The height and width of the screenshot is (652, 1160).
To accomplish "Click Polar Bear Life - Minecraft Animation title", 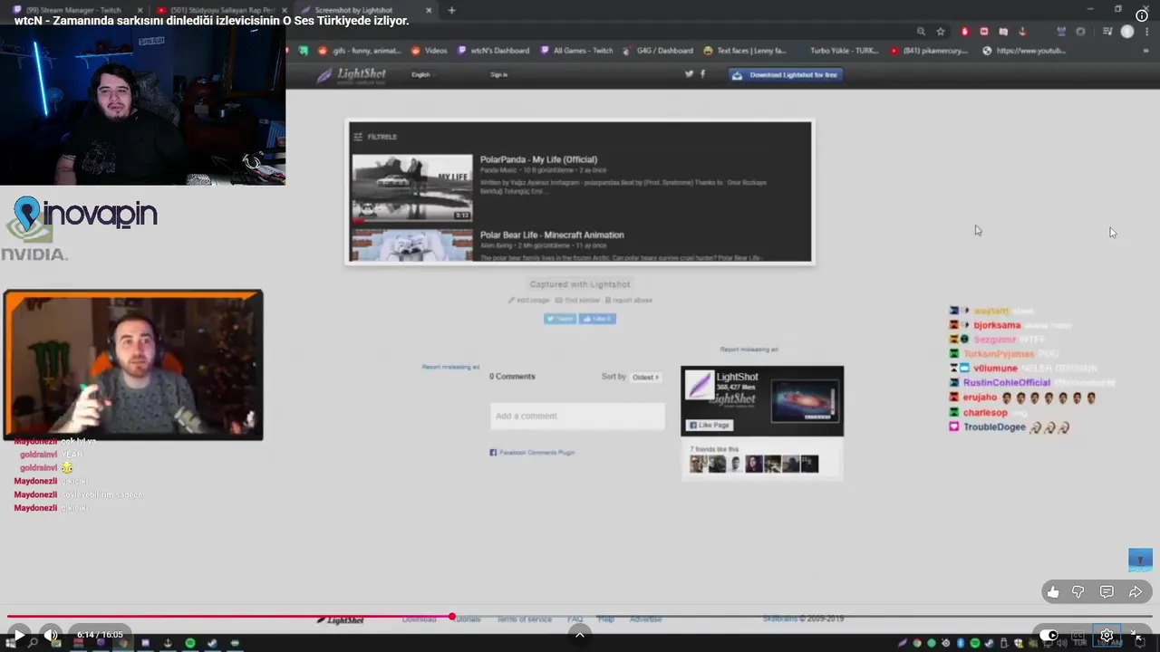I will 552,235.
